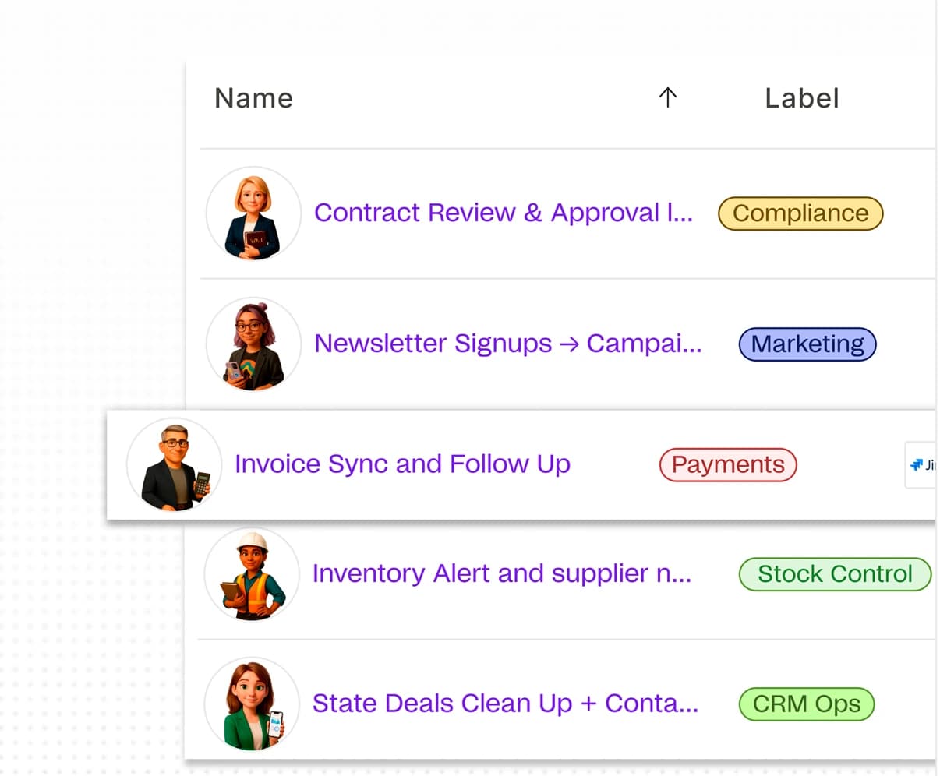Image resolution: width=940 pixels, height=776 pixels.
Task: Select the CRM Ops label tag
Action: coord(807,704)
